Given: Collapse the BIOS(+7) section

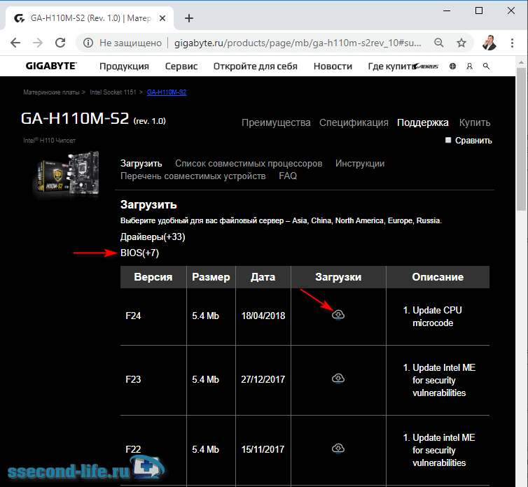Looking at the screenshot, I should 139,253.
